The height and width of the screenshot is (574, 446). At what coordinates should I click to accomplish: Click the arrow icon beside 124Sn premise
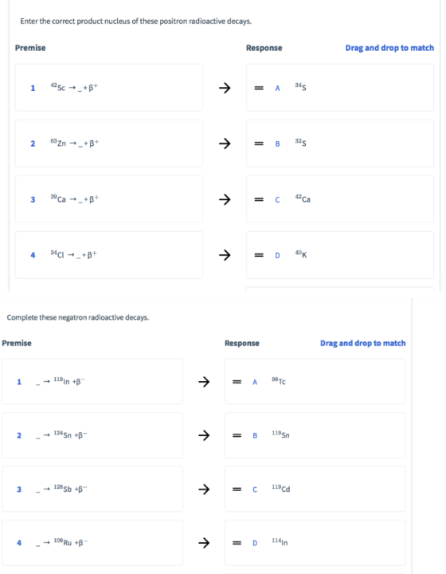click(x=204, y=435)
